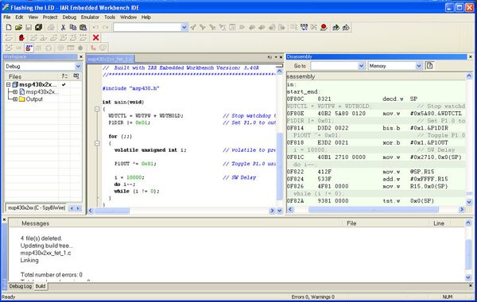Click the Next Statement icon
This screenshot has width=477, height=302.
64,37
